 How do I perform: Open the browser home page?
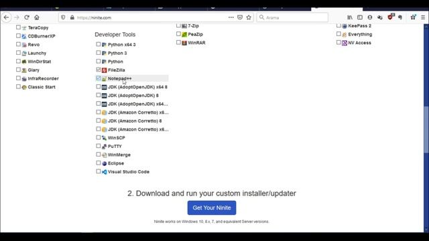pyautogui.click(x=37, y=17)
